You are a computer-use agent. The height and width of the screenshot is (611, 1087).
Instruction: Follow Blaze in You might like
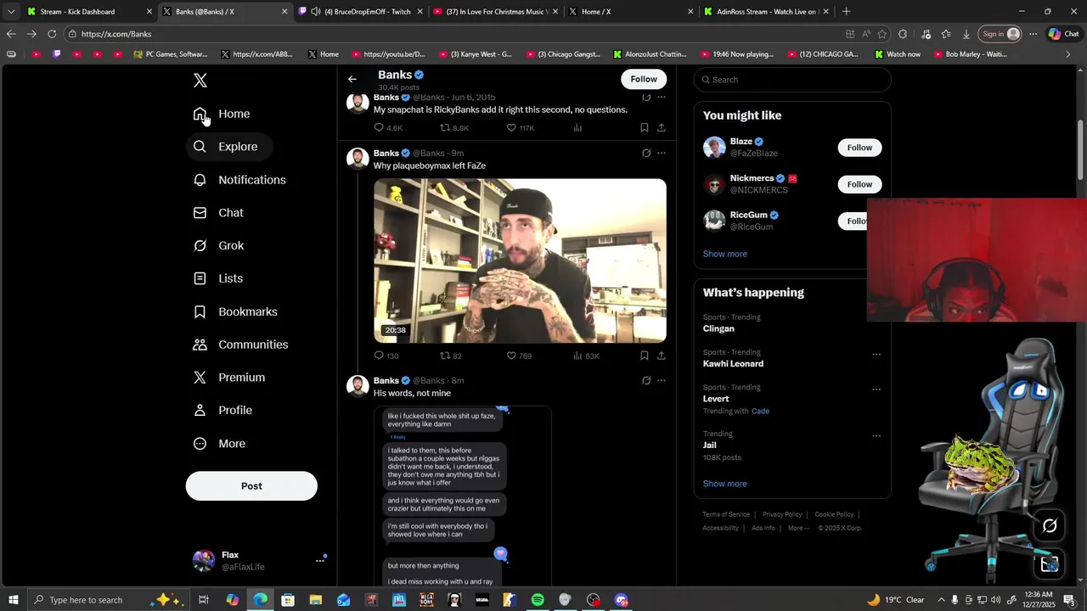[x=859, y=148]
